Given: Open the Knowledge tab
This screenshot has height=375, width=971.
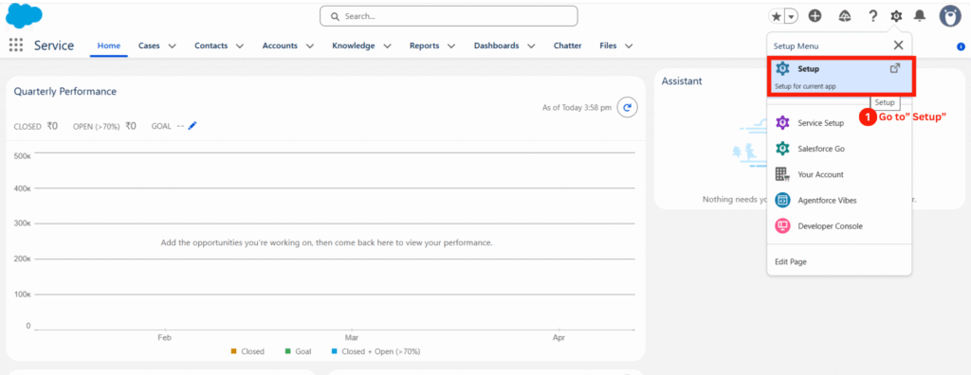Looking at the screenshot, I should coord(353,45).
